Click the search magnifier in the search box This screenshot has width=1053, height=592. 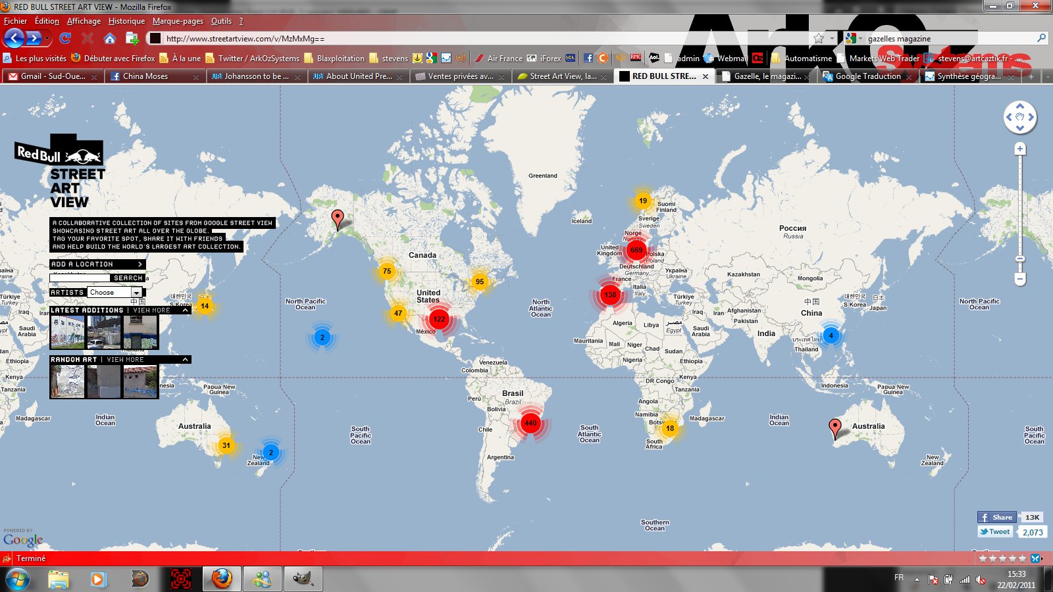click(1041, 38)
